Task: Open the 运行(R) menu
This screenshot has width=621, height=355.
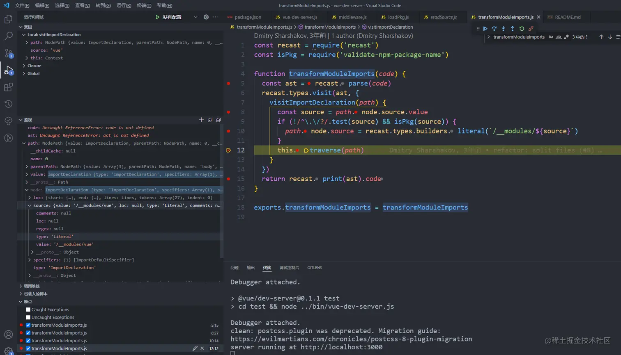Action: coord(124,5)
